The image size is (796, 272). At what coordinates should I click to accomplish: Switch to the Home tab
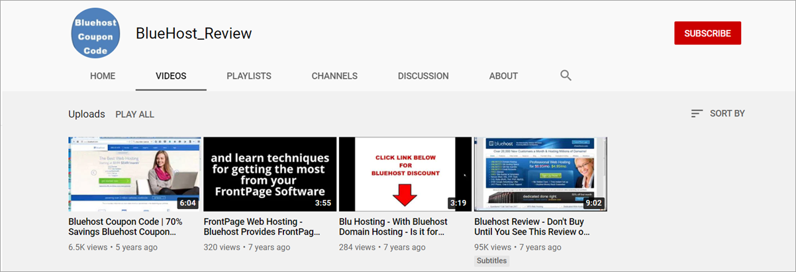click(x=103, y=76)
